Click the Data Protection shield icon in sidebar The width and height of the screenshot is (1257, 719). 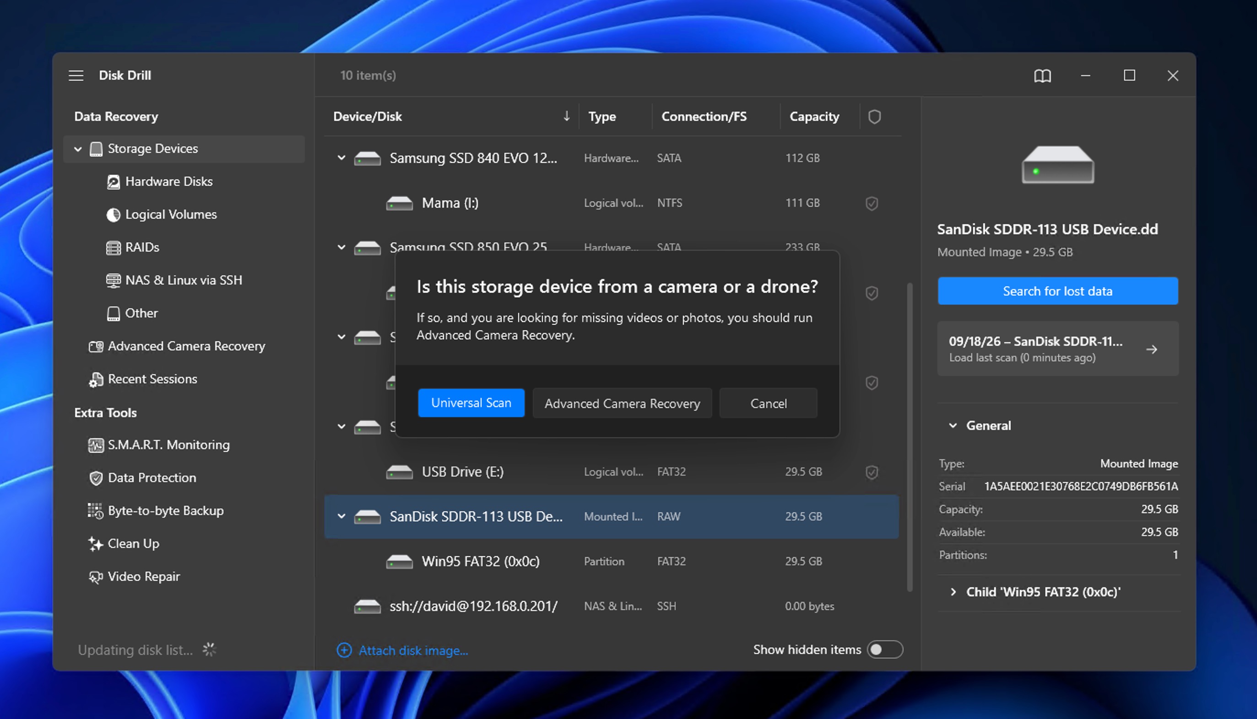click(x=96, y=478)
